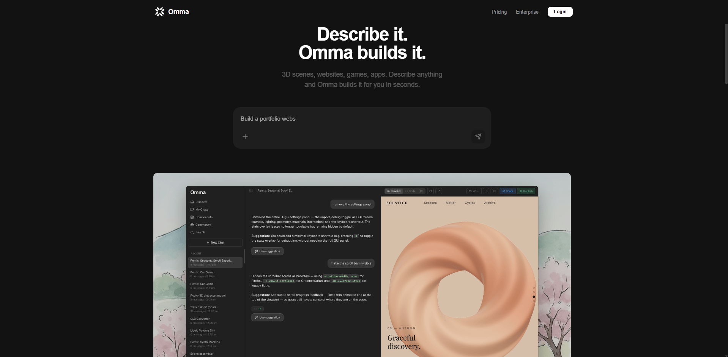Viewport: 728px width, 357px height.
Task: Open the Pricing page link
Action: (499, 12)
